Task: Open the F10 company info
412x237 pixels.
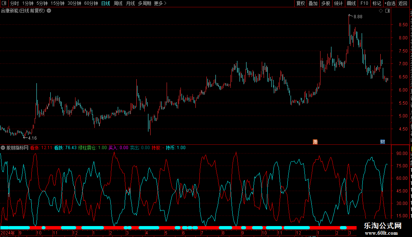Action: pyautogui.click(x=364, y=3)
